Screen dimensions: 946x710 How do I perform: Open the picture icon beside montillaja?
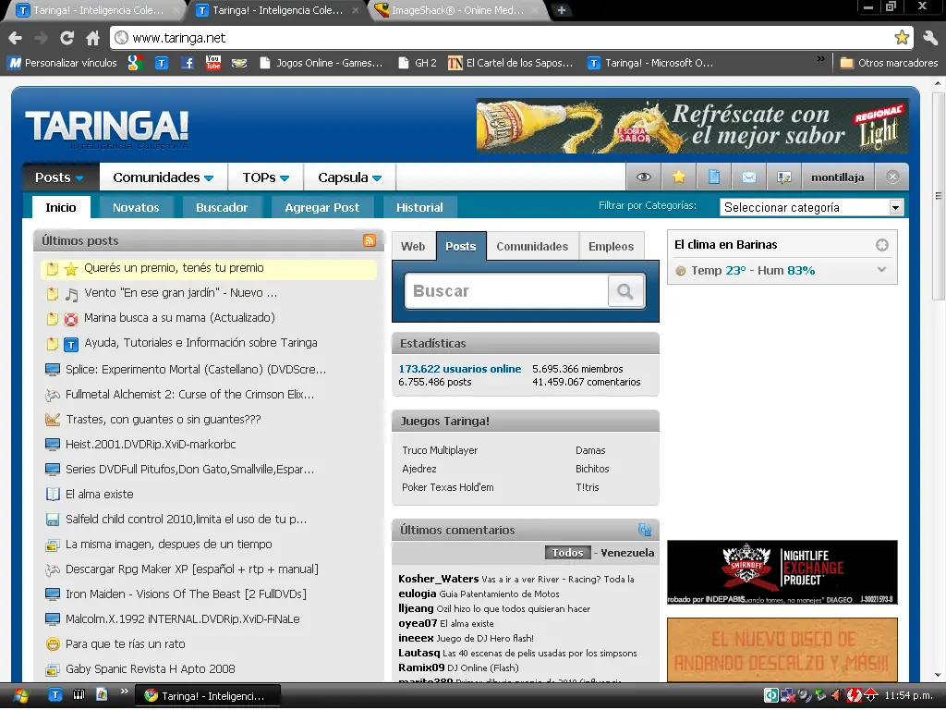point(783,177)
